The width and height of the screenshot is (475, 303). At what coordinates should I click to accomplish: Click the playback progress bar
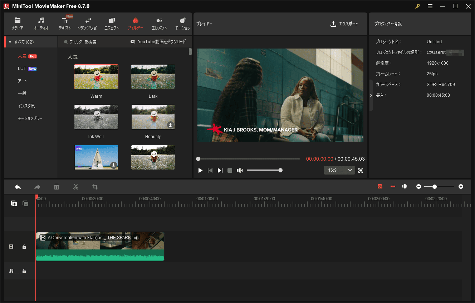pos(248,159)
